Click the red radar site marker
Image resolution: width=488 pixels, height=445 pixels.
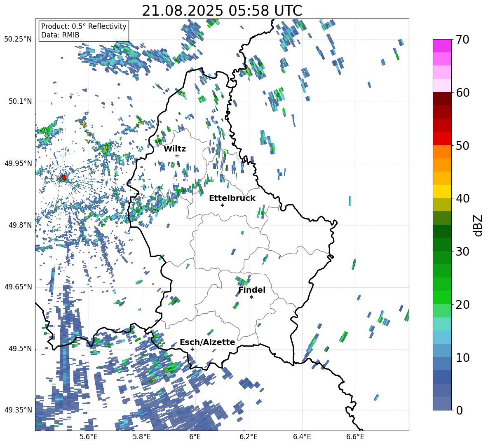click(x=64, y=177)
